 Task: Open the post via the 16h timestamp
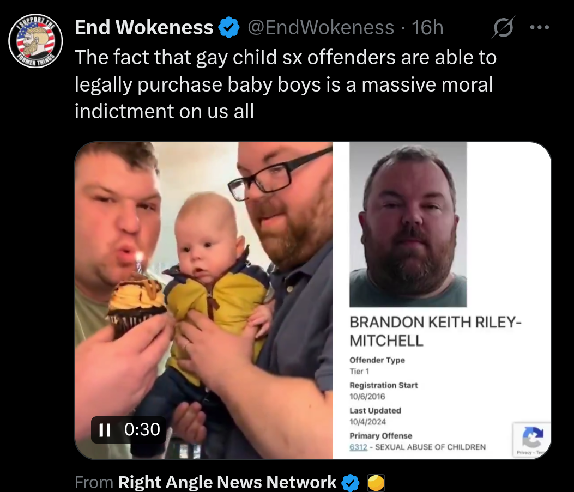point(427,27)
